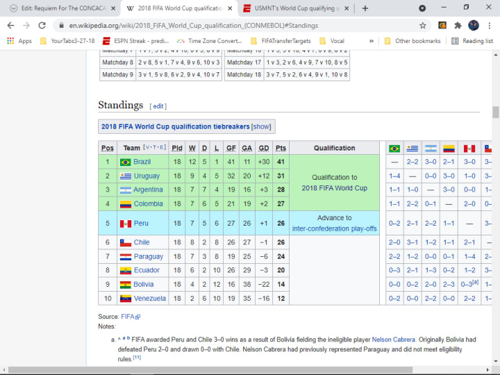Open the Vocal bookmark folder
The height and width of the screenshot is (375, 500).
332,41
